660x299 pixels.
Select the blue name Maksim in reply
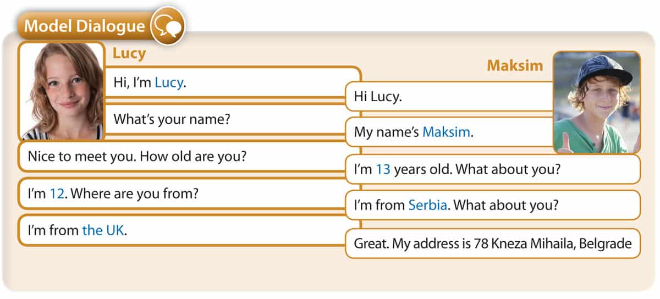click(447, 132)
